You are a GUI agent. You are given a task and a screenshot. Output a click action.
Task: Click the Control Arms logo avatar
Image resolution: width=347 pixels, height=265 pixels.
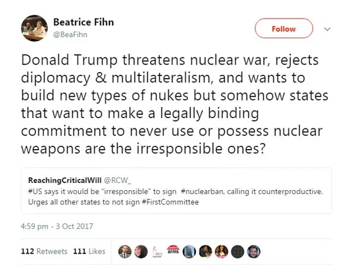coord(173,251)
